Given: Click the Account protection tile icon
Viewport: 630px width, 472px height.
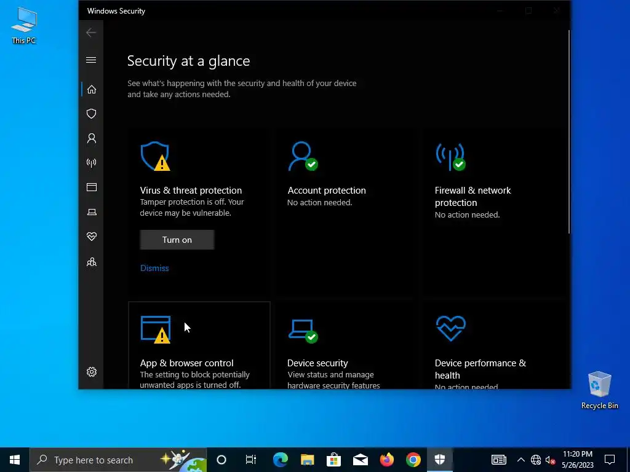Looking at the screenshot, I should [303, 156].
